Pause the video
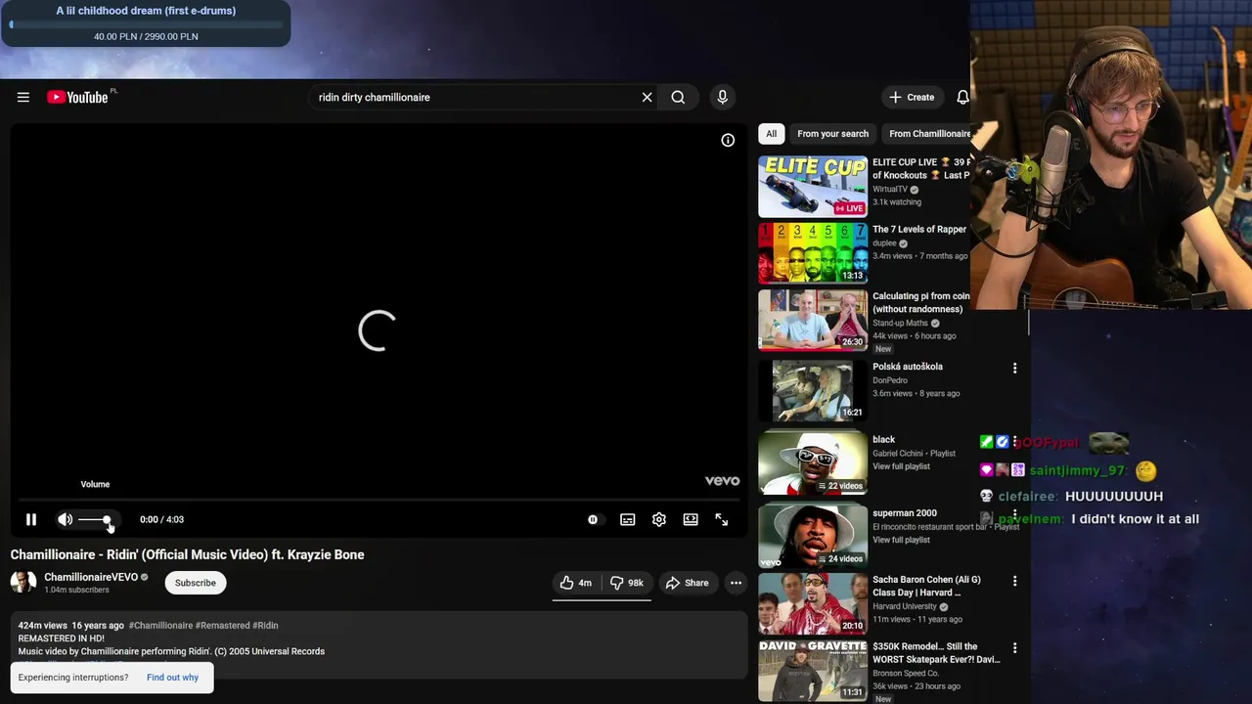Image resolution: width=1252 pixels, height=704 pixels. tap(31, 519)
